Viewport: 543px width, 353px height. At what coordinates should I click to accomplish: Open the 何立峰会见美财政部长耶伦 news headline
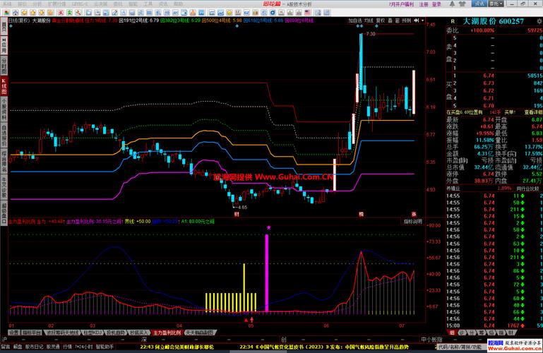[x=177, y=347]
